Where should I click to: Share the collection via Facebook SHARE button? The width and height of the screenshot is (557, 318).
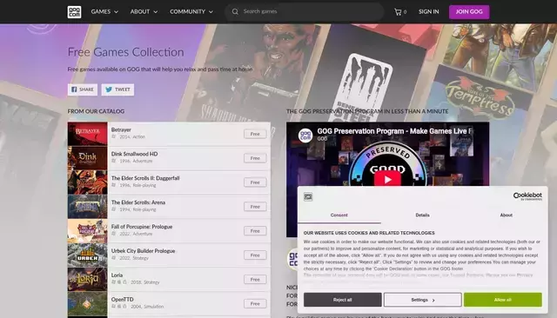click(x=83, y=89)
